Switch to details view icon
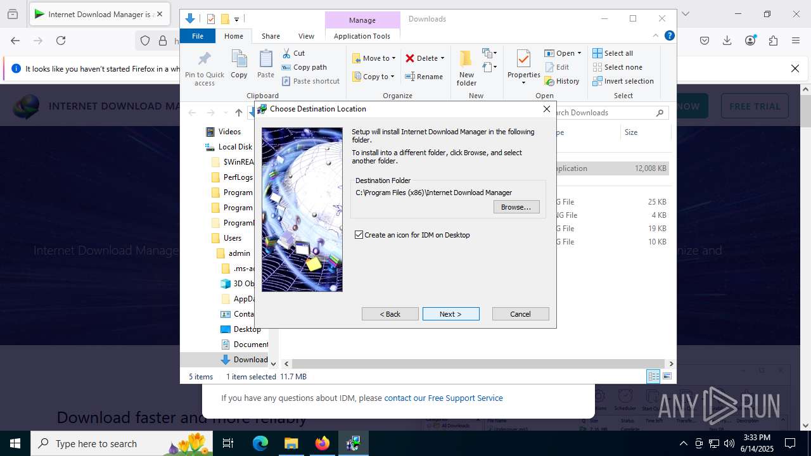811x456 pixels. coord(653,377)
